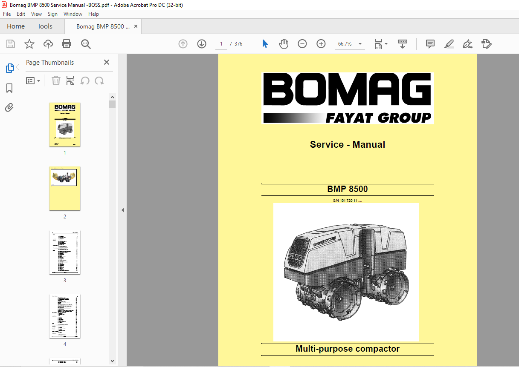Open thumbnails options dropdown menu
Screen dimensions: 519x367
point(33,80)
